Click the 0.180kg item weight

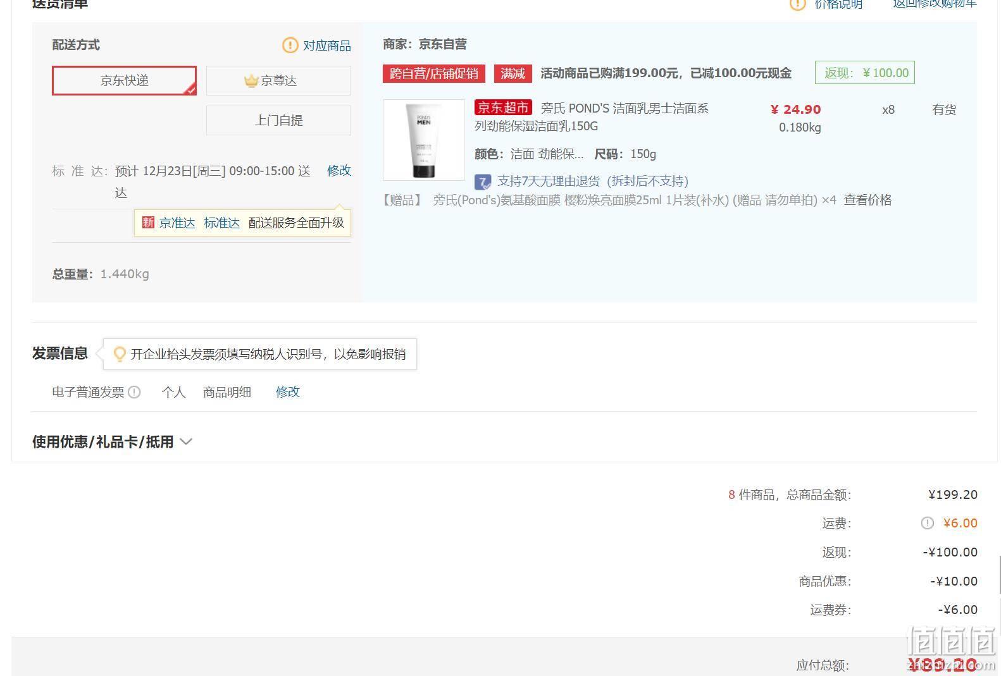tap(800, 127)
